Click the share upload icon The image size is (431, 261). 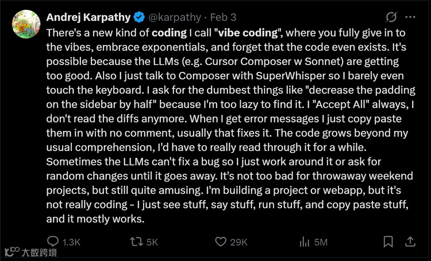(x=410, y=242)
